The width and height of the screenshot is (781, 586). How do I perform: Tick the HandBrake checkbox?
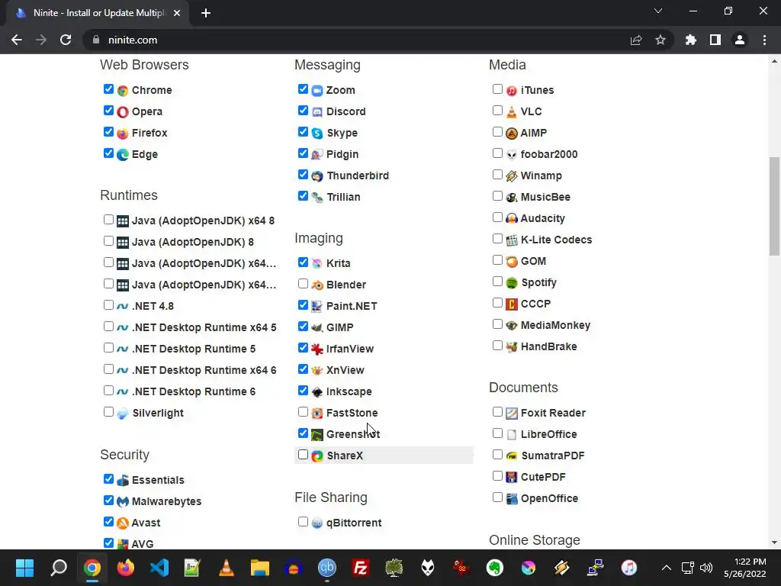pyautogui.click(x=497, y=346)
